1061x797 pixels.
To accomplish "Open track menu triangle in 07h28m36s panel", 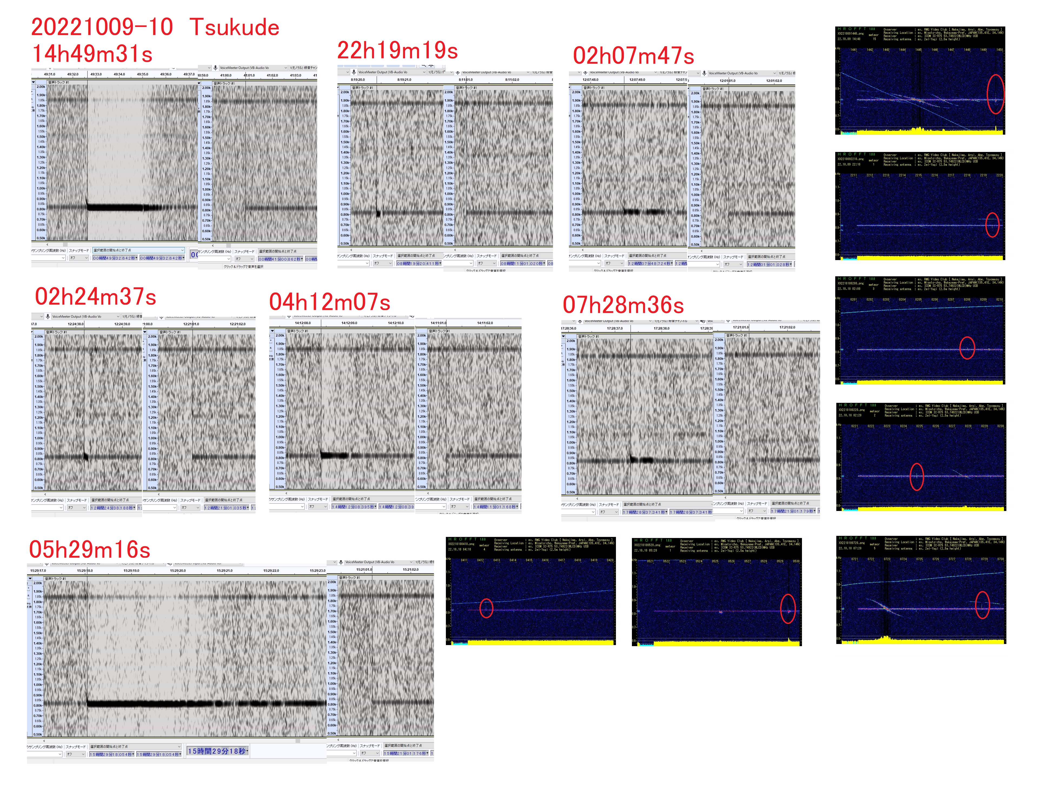I will coord(563,336).
